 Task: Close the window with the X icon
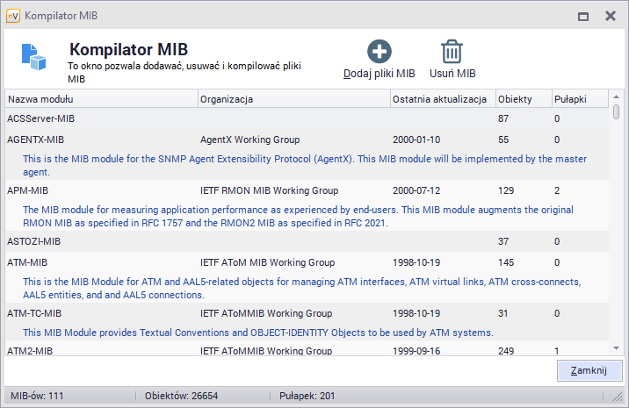coord(610,16)
